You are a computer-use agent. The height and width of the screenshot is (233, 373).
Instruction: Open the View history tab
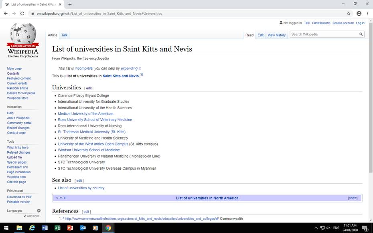277,35
